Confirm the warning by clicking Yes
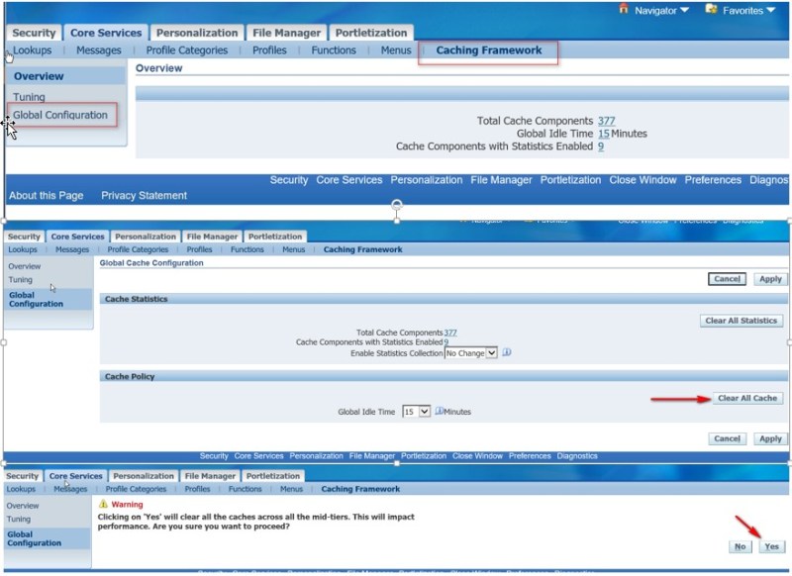The width and height of the screenshot is (792, 576). [x=771, y=546]
